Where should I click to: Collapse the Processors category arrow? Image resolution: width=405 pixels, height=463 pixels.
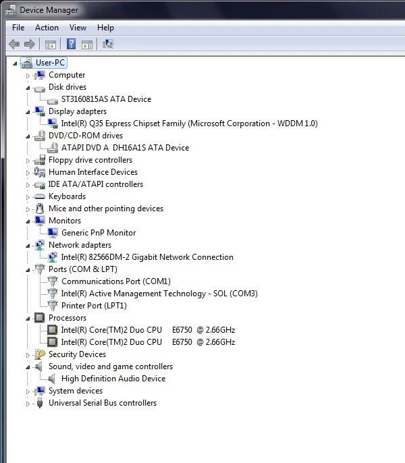pos(28,319)
